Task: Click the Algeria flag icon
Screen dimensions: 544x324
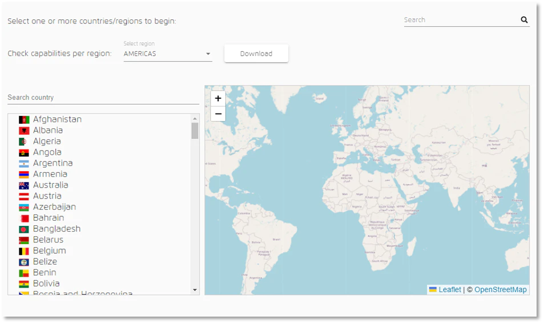Action: point(24,141)
